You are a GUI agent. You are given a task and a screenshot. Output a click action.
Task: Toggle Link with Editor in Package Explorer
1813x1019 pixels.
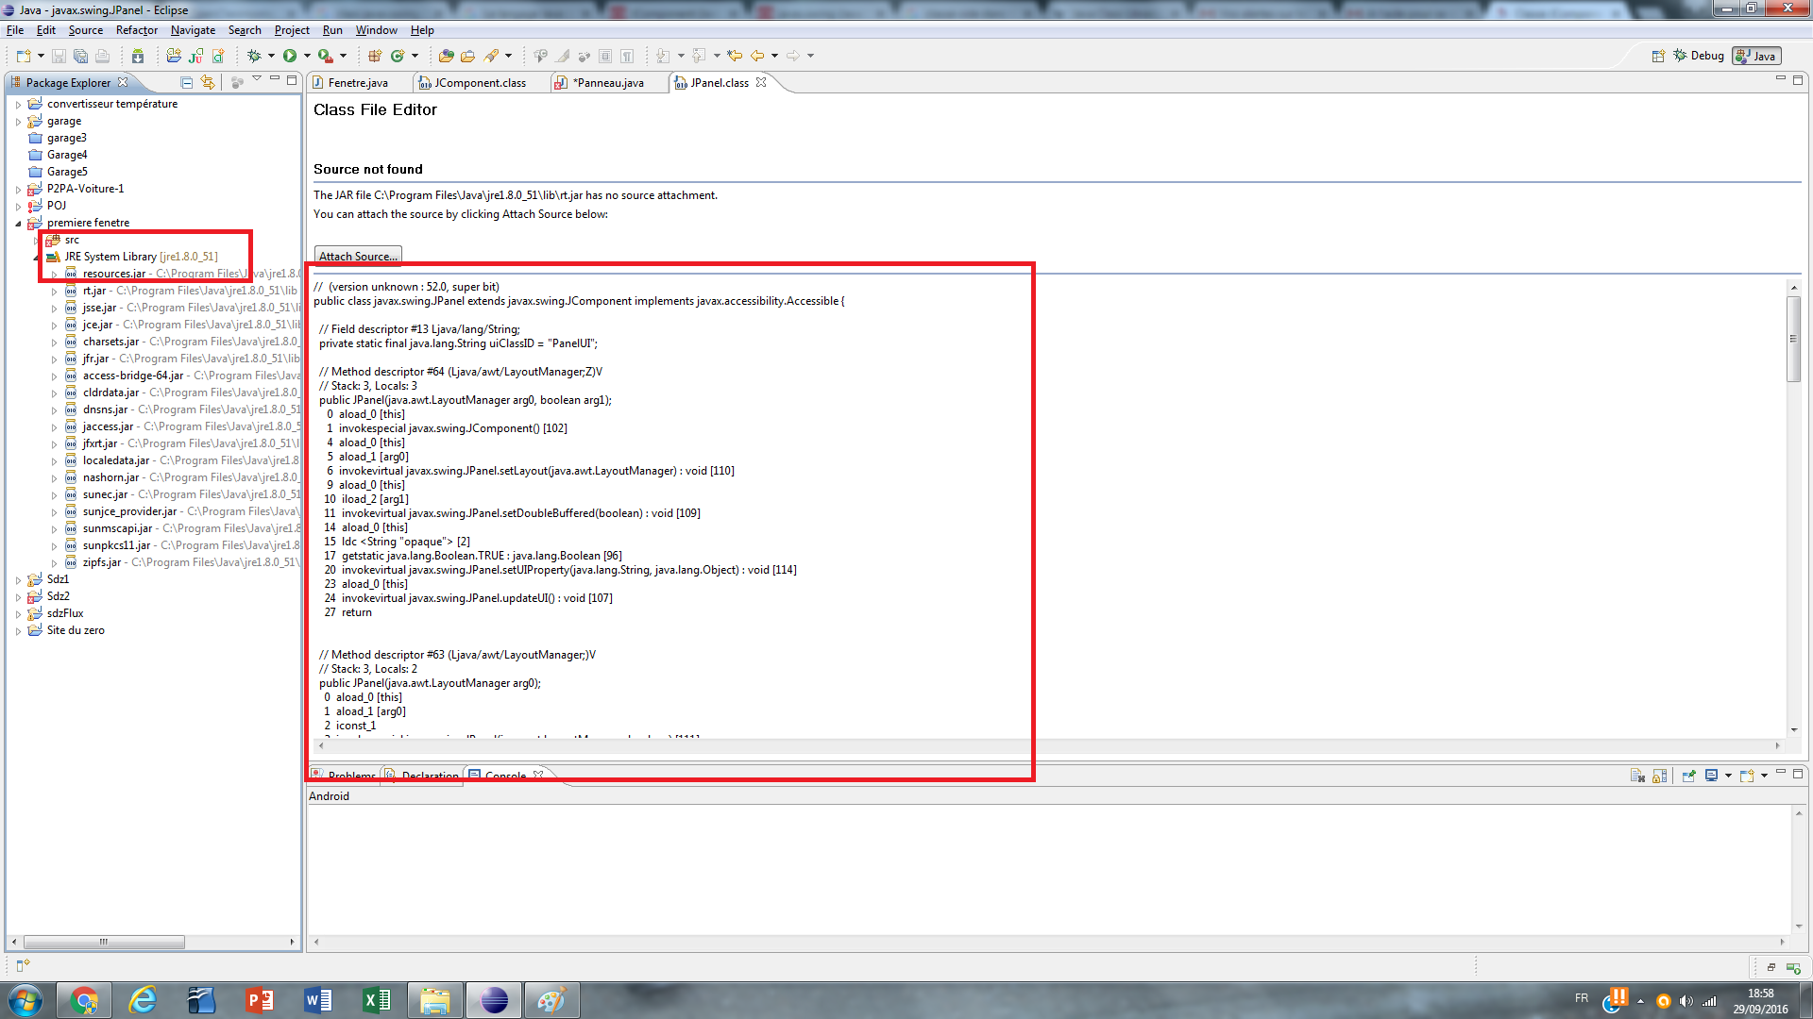click(x=208, y=83)
